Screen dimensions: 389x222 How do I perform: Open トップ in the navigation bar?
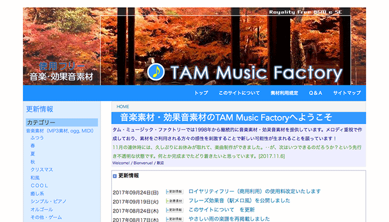201,93
